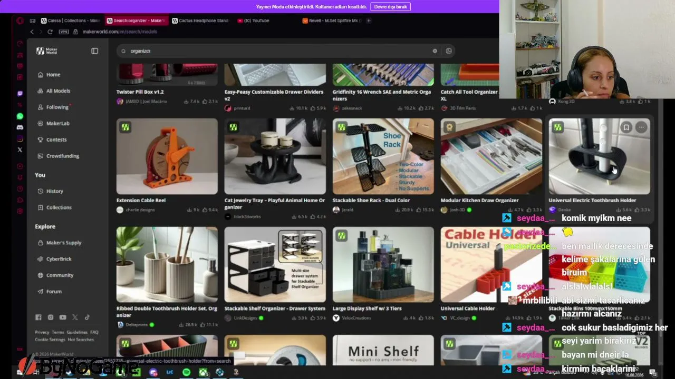Open Universal Cable Holder title link

coord(468,309)
